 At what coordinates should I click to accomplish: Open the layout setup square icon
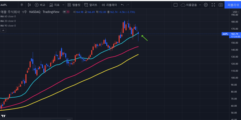(x=175, y=5)
